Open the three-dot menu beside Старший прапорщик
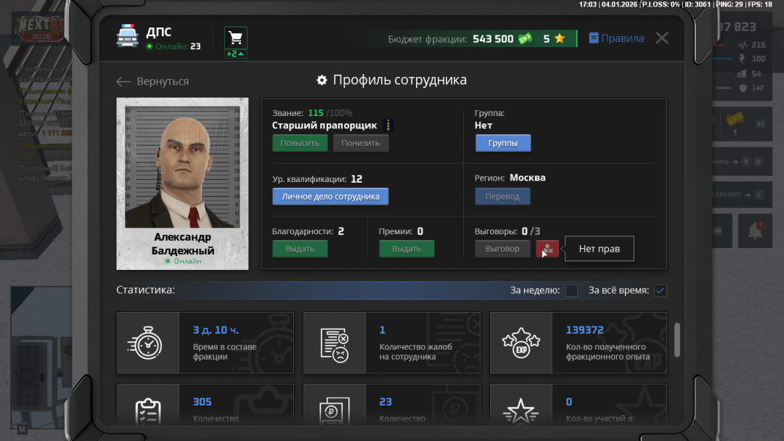 pyautogui.click(x=388, y=125)
